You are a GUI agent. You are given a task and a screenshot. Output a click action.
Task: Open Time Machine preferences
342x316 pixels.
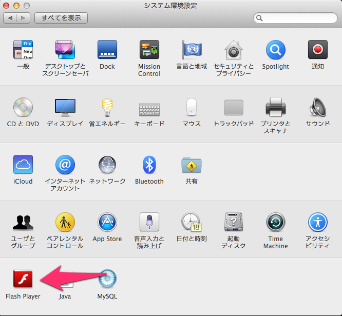coord(275,222)
